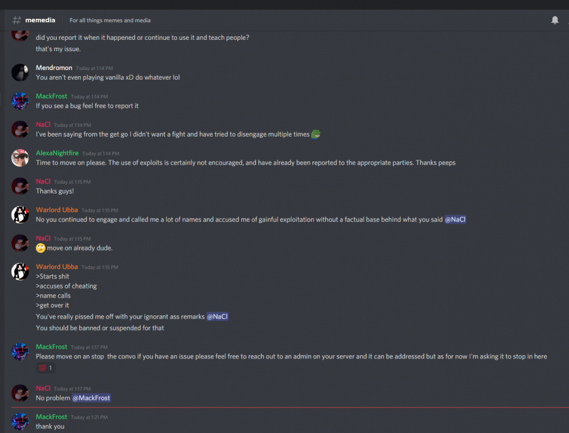Click the @MackFrost mention in 'No problem' message

(91, 398)
